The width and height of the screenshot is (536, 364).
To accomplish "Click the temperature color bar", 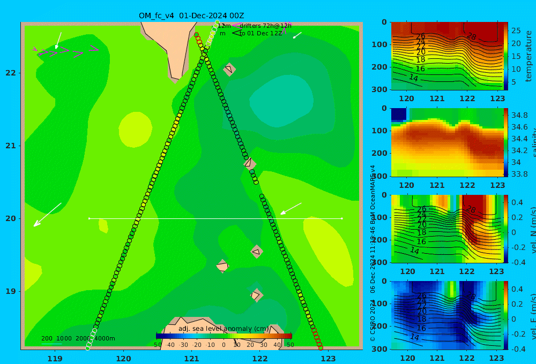I will coord(506,56).
